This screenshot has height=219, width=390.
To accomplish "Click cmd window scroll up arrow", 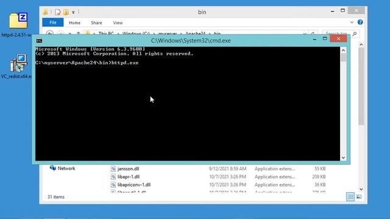I will [x=343, y=50].
